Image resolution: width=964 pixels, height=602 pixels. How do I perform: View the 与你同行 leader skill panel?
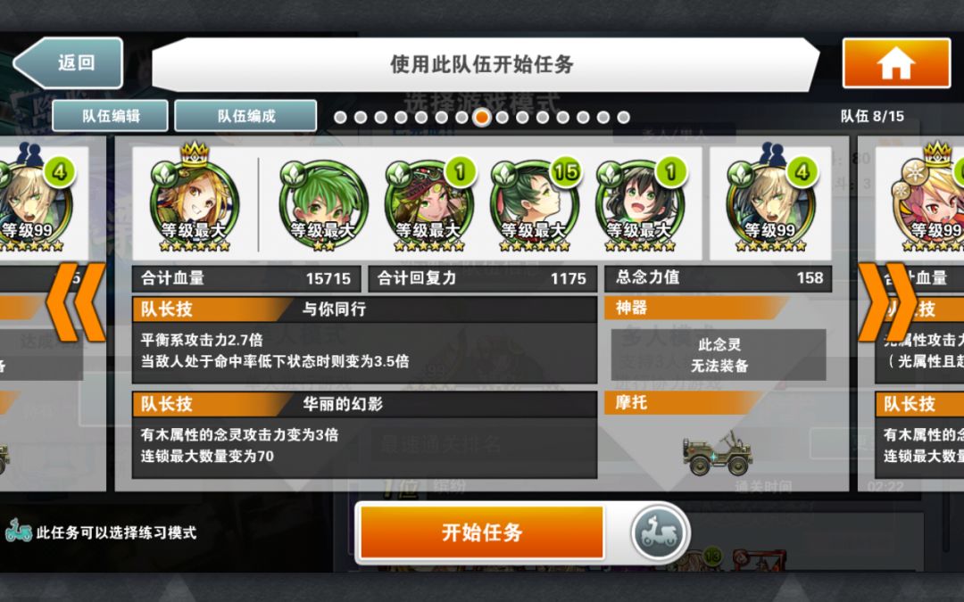click(364, 340)
